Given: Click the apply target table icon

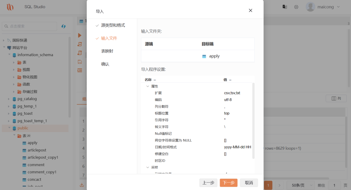Looking at the screenshot, I should 204,56.
